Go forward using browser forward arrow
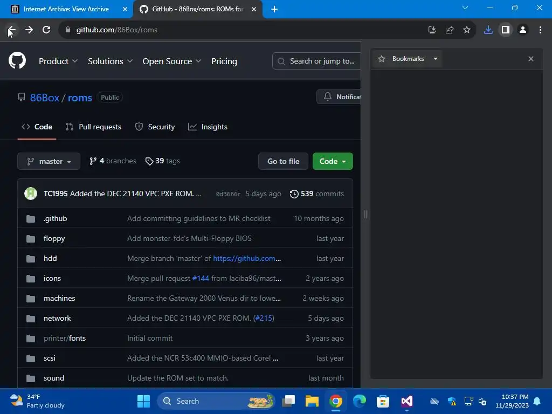 [x=29, y=30]
